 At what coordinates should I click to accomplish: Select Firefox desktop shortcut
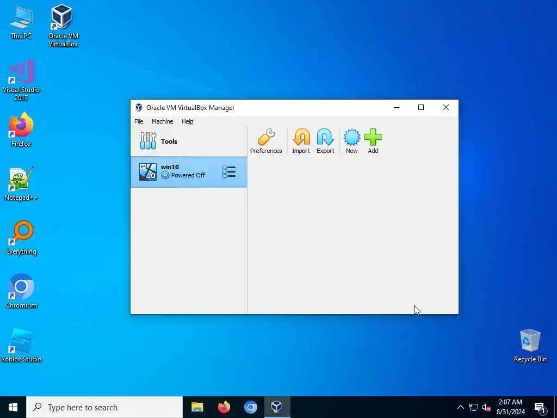tap(21, 130)
